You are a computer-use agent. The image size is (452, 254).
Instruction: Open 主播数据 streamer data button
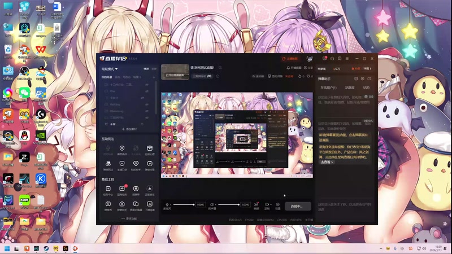290,59
